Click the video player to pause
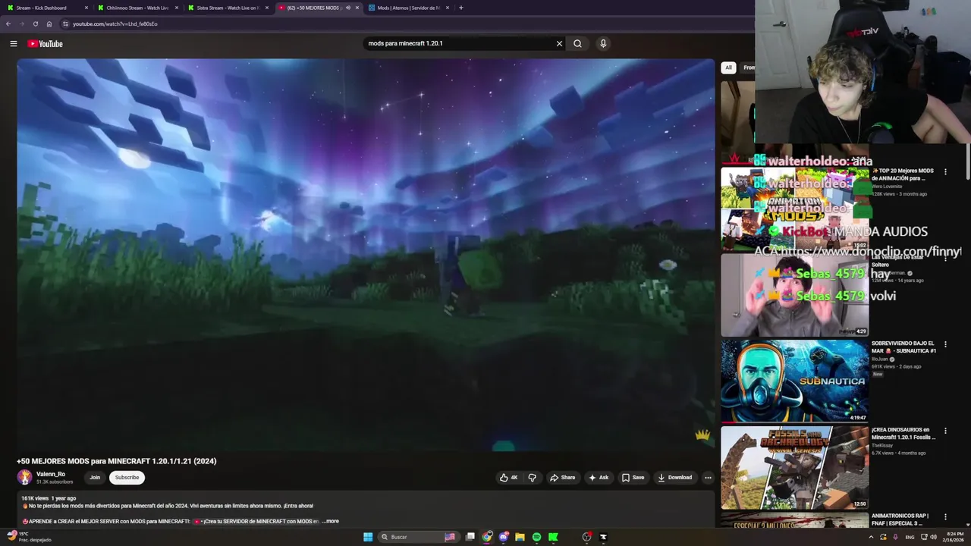Image resolution: width=971 pixels, height=546 pixels. [x=366, y=255]
